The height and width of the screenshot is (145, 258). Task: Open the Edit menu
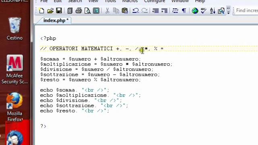[58, 1]
